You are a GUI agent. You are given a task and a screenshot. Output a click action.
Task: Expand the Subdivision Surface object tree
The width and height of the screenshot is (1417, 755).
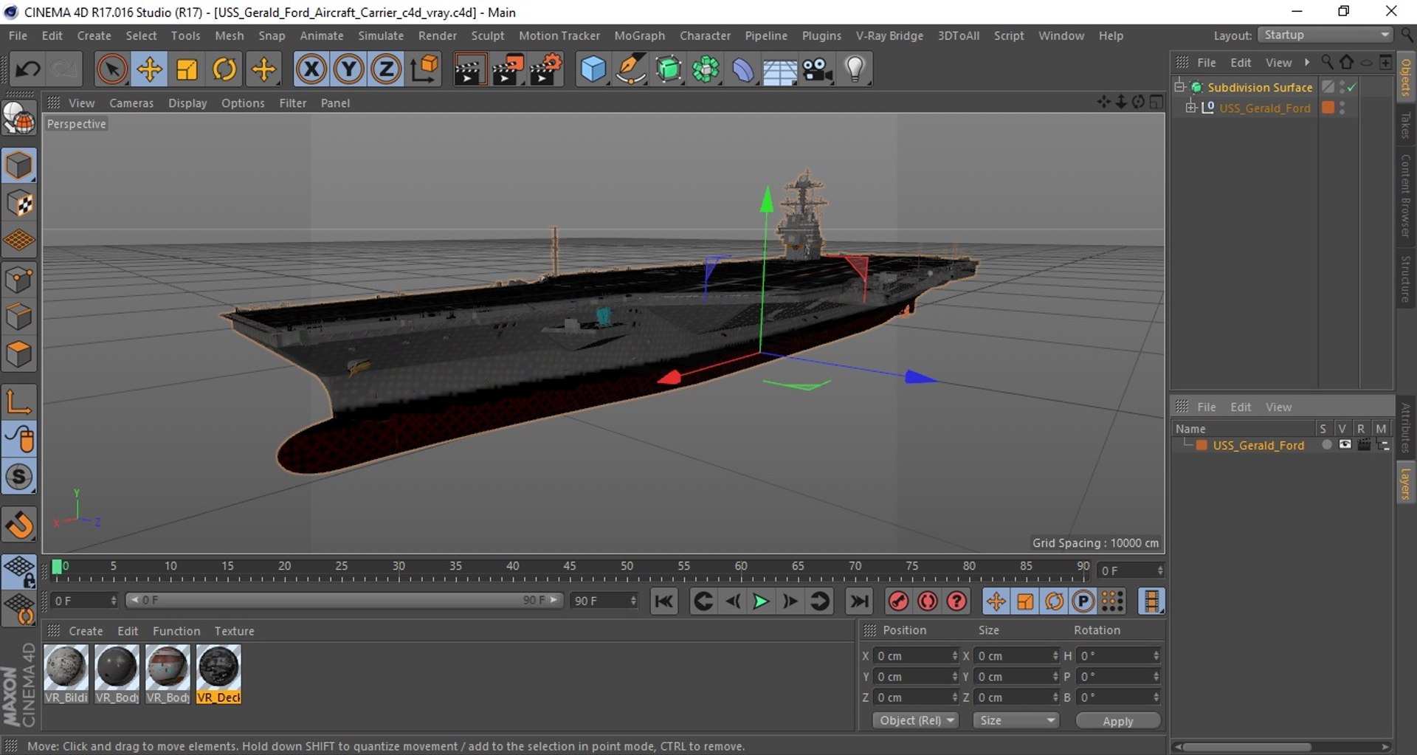pyautogui.click(x=1179, y=86)
